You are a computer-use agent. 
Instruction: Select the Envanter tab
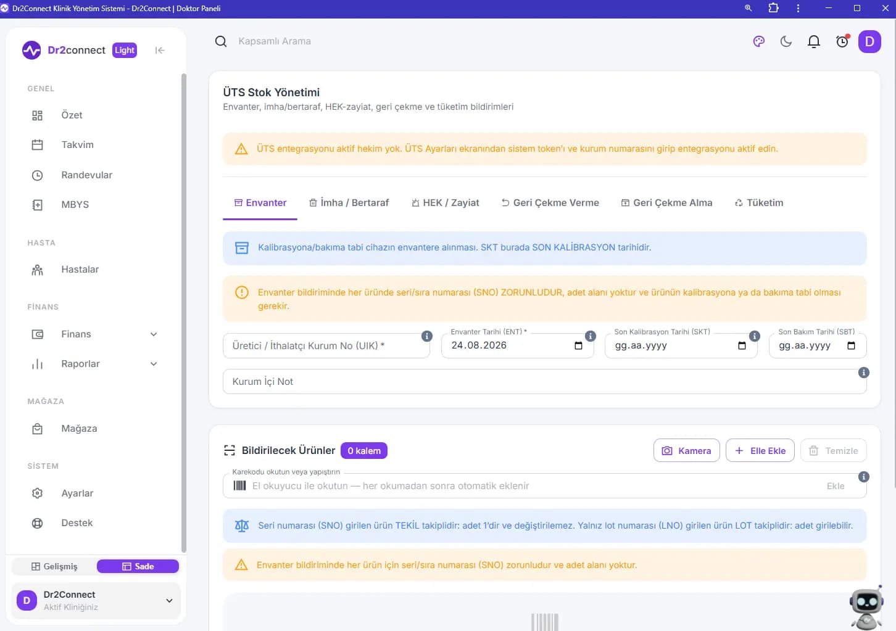[x=260, y=203]
